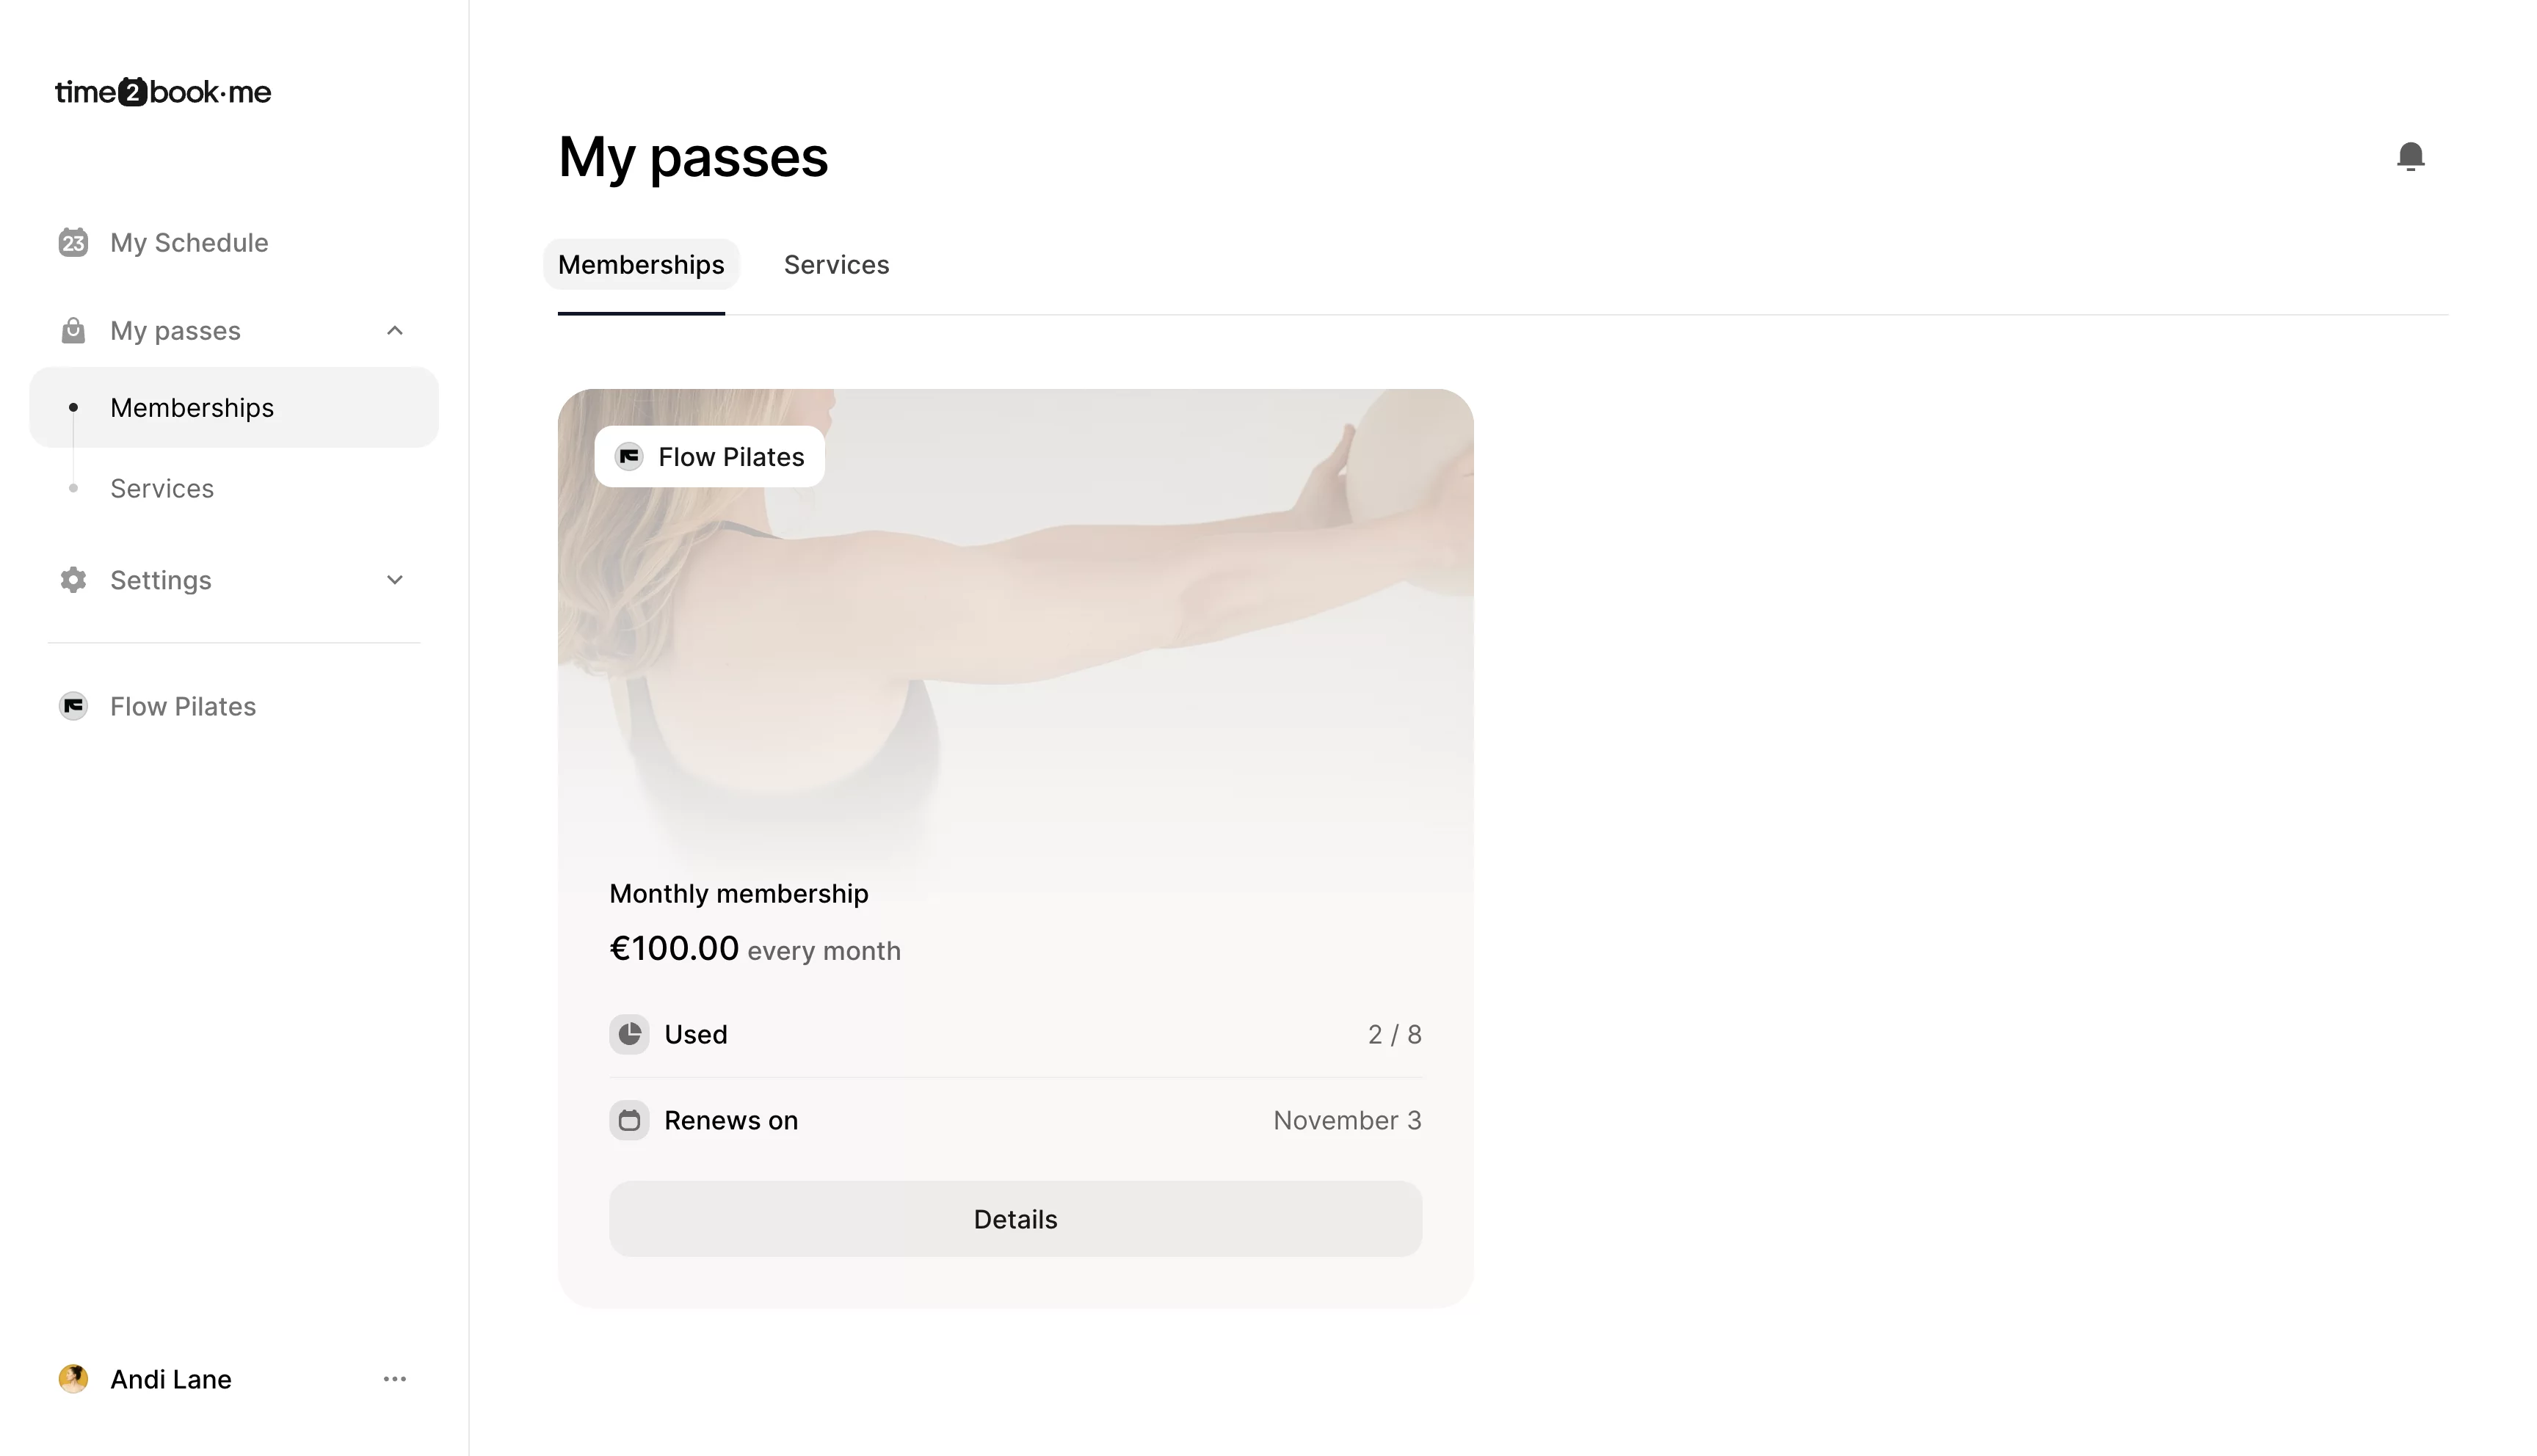The image size is (2537, 1456).
Task: Click the Flow Pilates logo in sidebar
Action: 72,706
